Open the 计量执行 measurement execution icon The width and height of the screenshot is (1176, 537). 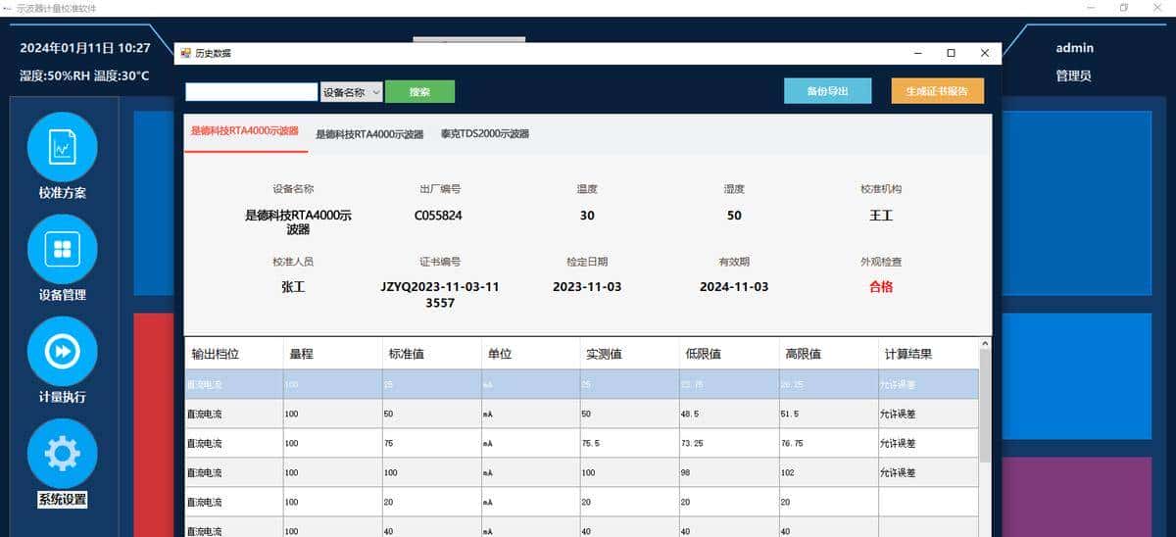point(63,351)
